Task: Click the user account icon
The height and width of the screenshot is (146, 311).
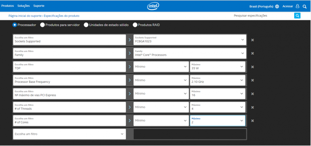Action: coord(297,6)
